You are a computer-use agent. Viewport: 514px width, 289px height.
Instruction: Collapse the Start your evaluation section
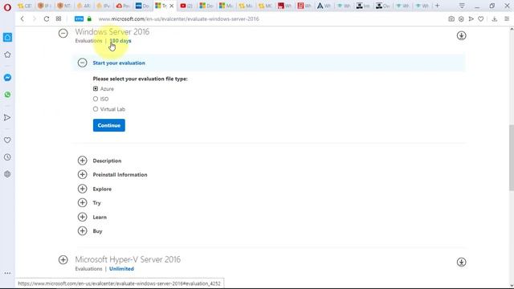82,63
